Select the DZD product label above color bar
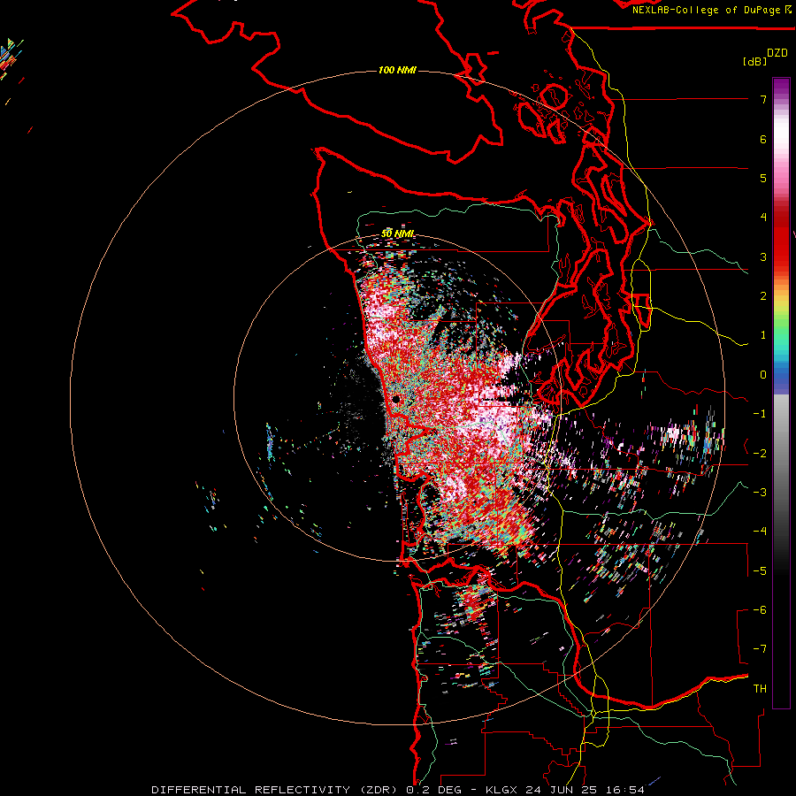Screen dimensions: 796x796 [x=777, y=53]
